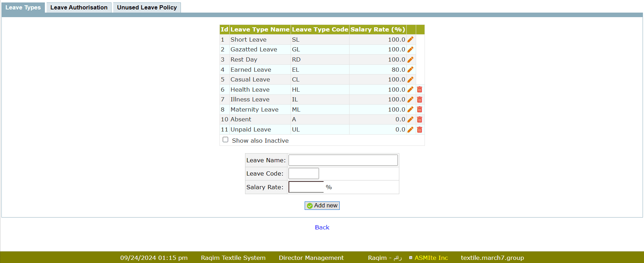Focus the Leave Name text field
This screenshot has width=644, height=263.
click(x=343, y=160)
